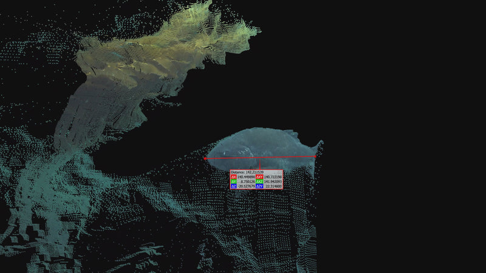
Task: Click the ΔZY value 22.314800
Action: [x=274, y=186]
